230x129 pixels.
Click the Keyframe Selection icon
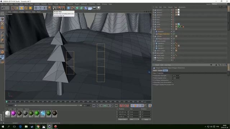128,106
